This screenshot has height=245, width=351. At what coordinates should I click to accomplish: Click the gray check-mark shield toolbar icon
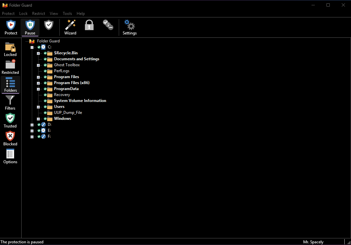(48, 25)
